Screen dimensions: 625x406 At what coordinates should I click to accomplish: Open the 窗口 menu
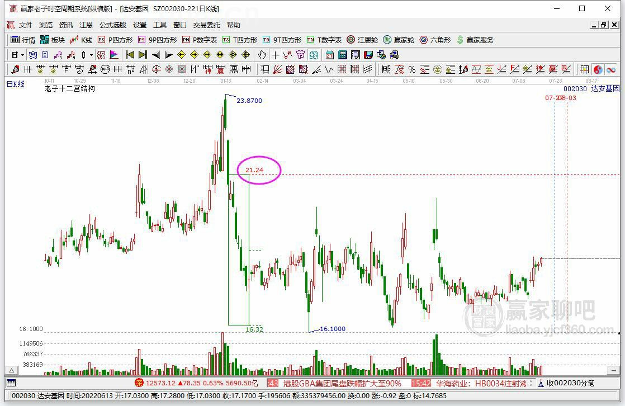pyautogui.click(x=180, y=25)
